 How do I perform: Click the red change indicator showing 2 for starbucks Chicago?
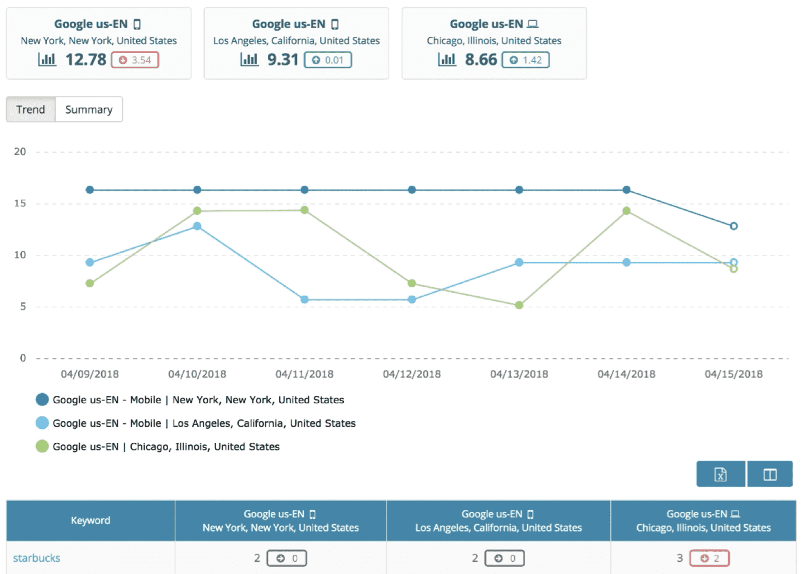709,557
